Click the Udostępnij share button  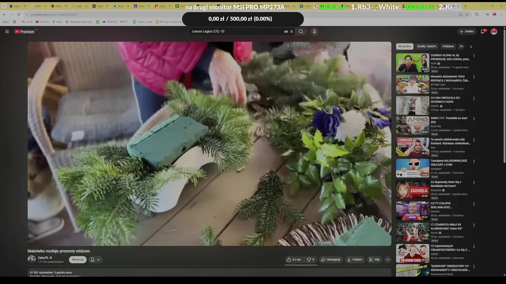330,260
